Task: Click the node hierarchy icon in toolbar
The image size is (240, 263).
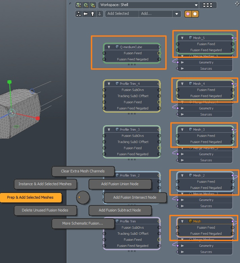Action: [x=78, y=14]
